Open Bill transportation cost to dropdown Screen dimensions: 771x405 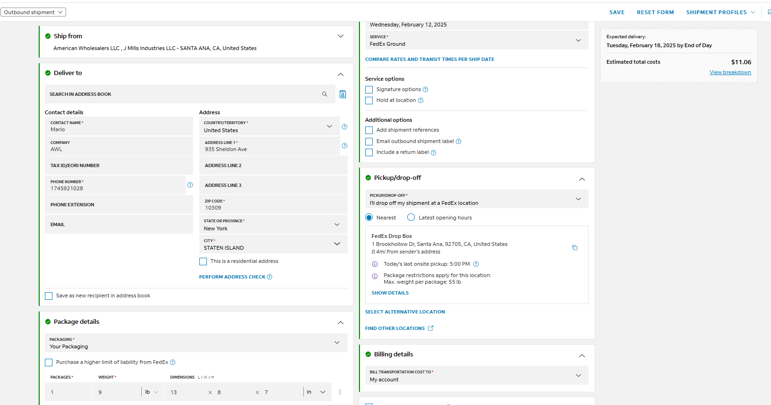477,375
